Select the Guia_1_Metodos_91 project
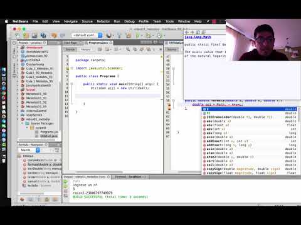The image size is (301, 225). click(x=40, y=68)
